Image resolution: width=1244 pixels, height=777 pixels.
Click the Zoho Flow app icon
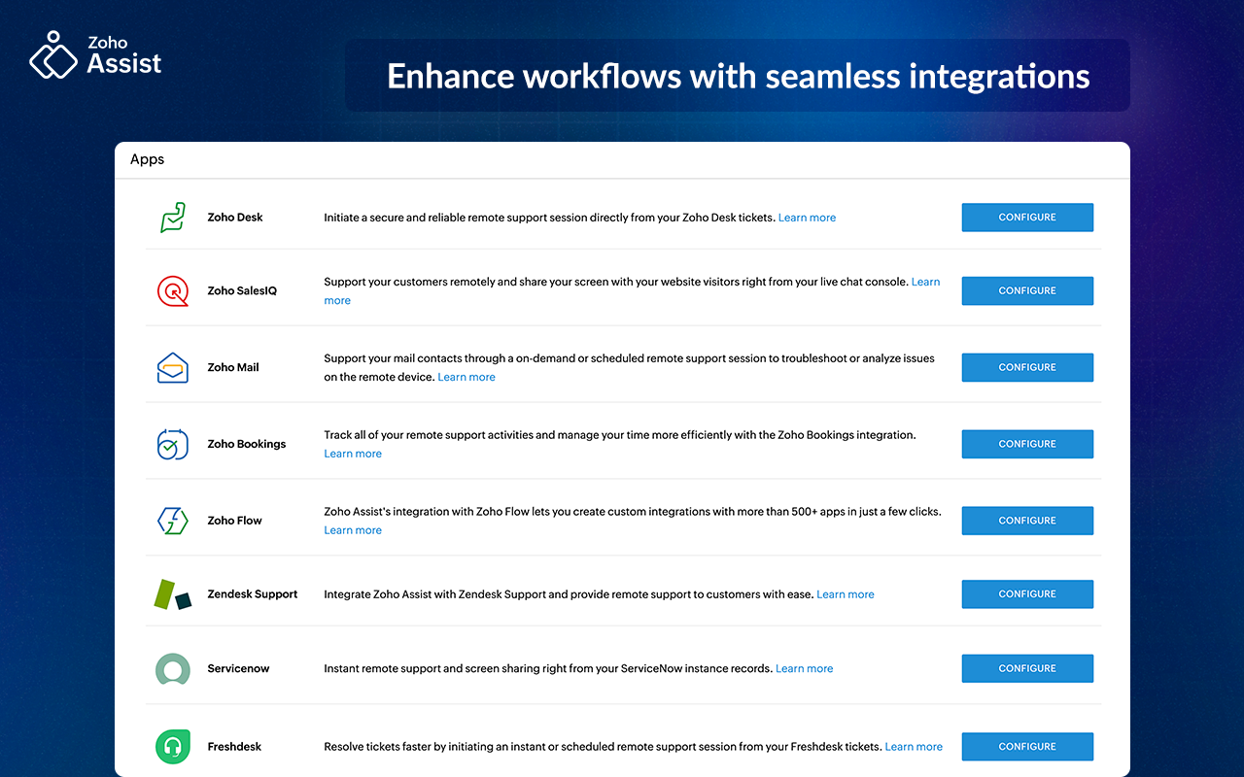[172, 521]
